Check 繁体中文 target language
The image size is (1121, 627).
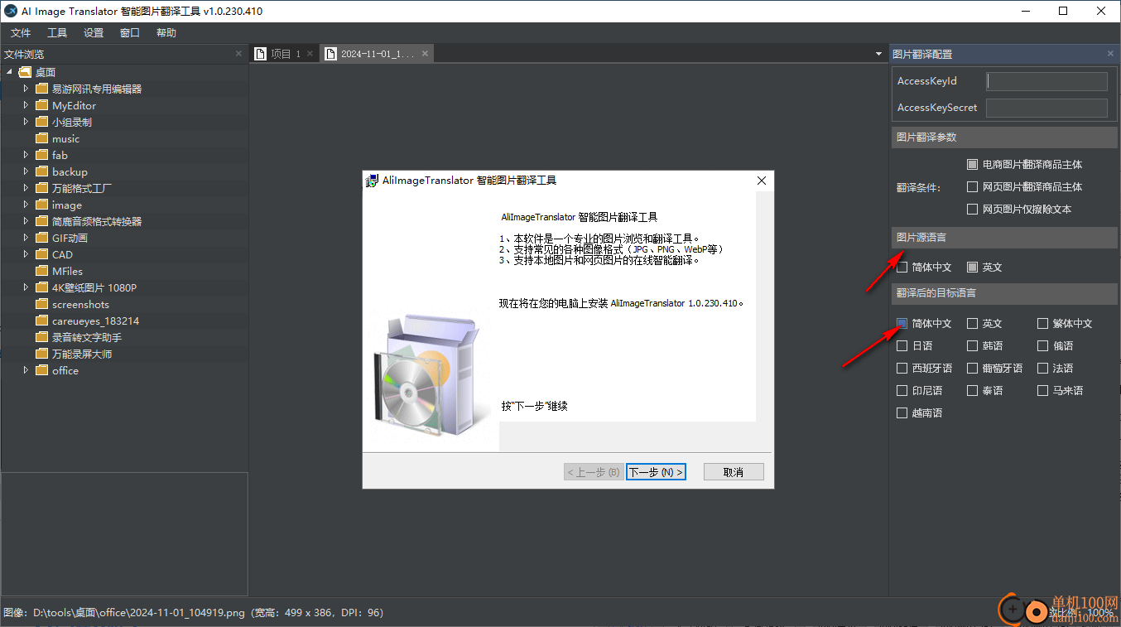(1043, 324)
